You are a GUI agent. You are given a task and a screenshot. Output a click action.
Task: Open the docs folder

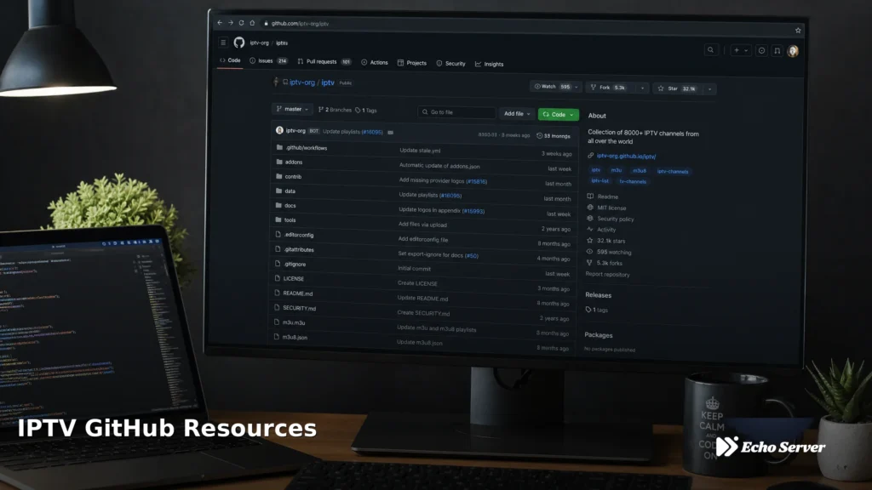click(290, 206)
